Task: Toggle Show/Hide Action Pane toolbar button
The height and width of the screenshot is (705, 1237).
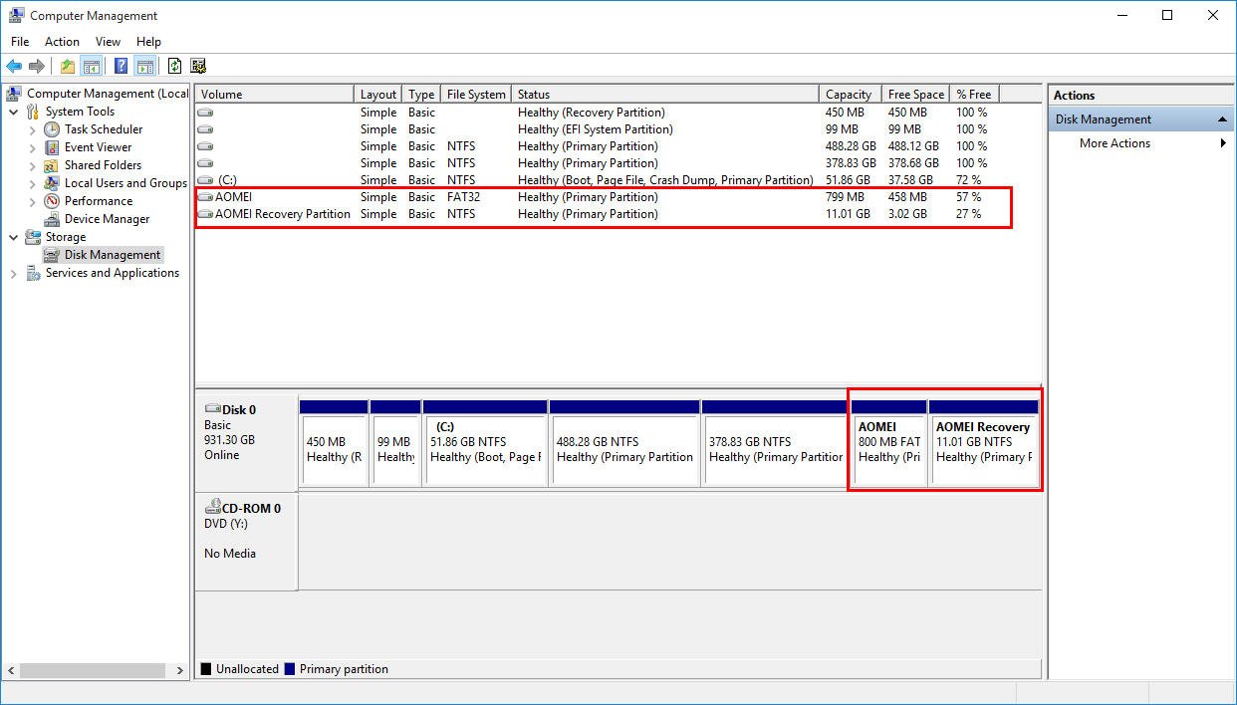Action: click(x=145, y=67)
